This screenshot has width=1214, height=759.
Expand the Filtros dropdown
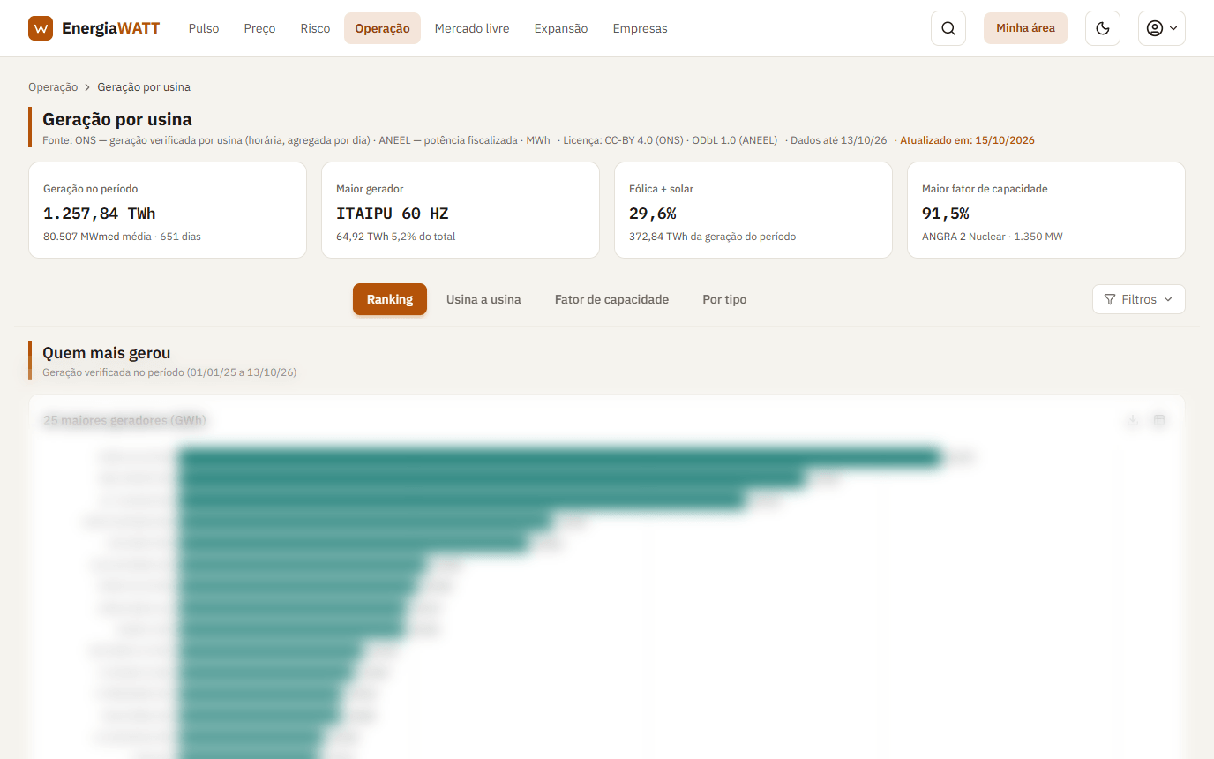pos(1138,299)
